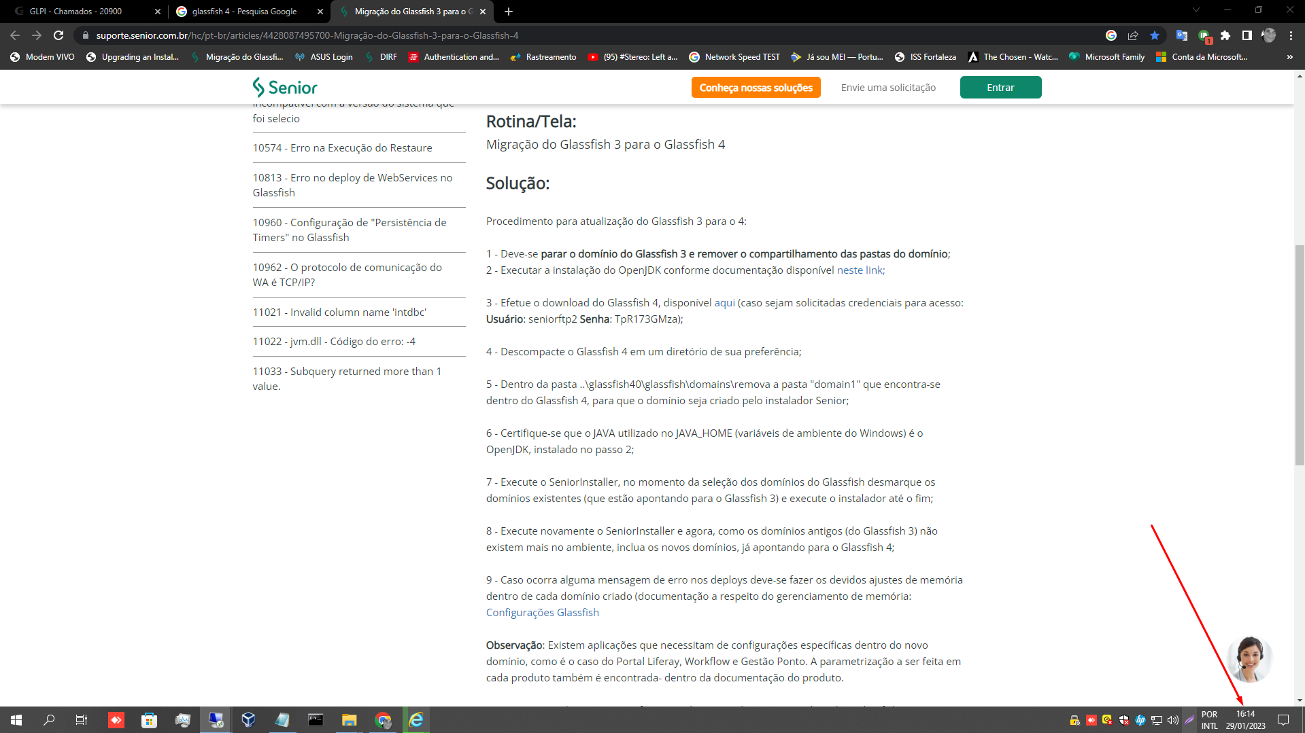Open Chrome's three-dot menu
The height and width of the screenshot is (733, 1305).
tap(1291, 35)
